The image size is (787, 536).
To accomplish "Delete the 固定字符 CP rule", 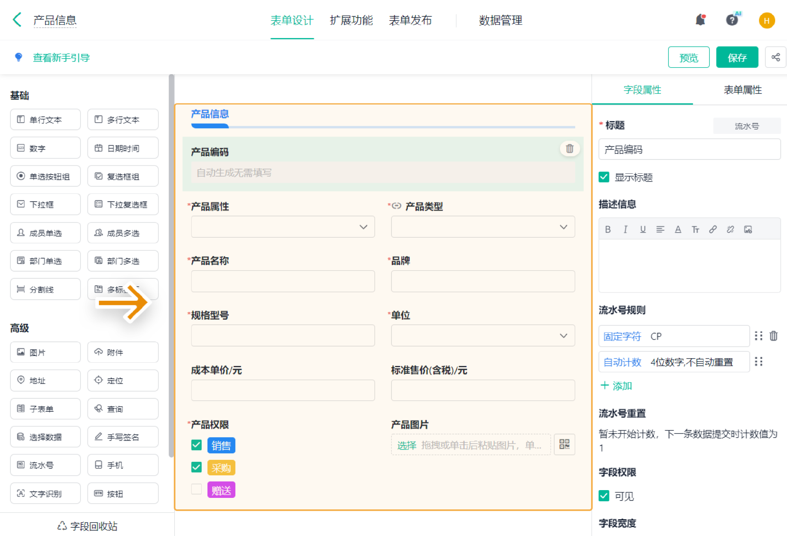I will tap(773, 336).
